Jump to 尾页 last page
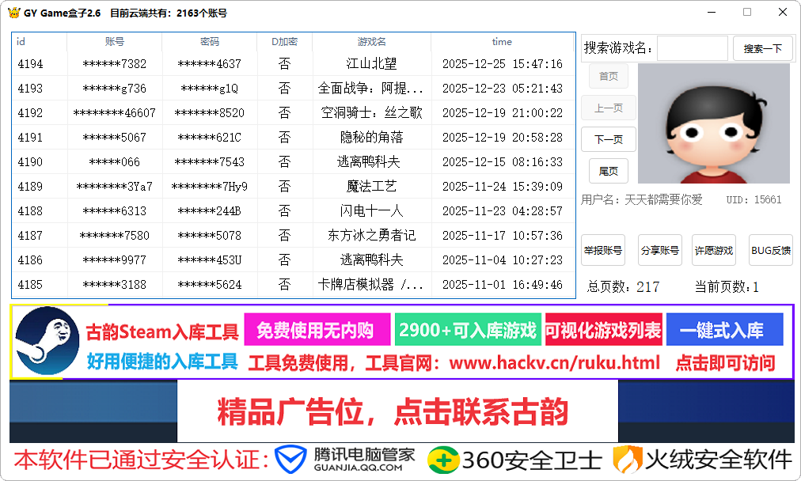 tap(608, 171)
